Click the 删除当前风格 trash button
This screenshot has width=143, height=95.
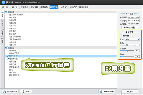click(x=107, y=91)
